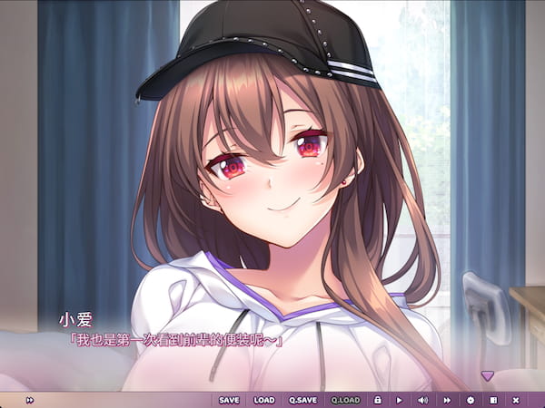This screenshot has height=408, width=545.
Task: Toggle the lock icon in the toolbar
Action: pyautogui.click(x=378, y=400)
